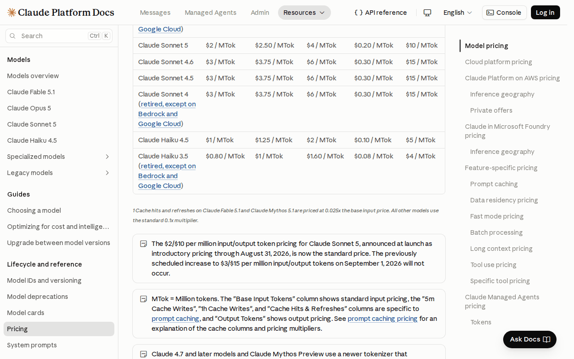
Task: Toggle the theme monitor icon
Action: click(427, 13)
